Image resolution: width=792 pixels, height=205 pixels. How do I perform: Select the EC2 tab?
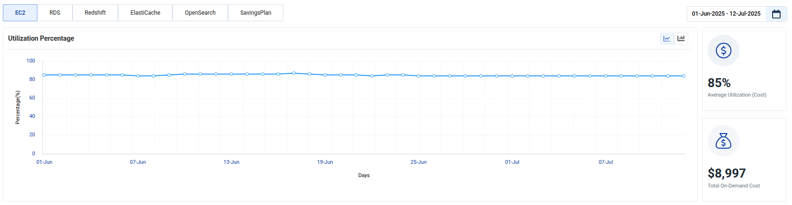tap(20, 13)
